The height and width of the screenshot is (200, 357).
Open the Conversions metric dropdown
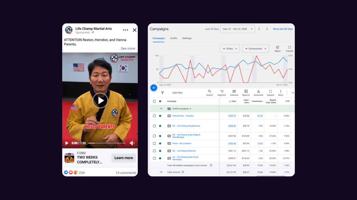[255, 49]
